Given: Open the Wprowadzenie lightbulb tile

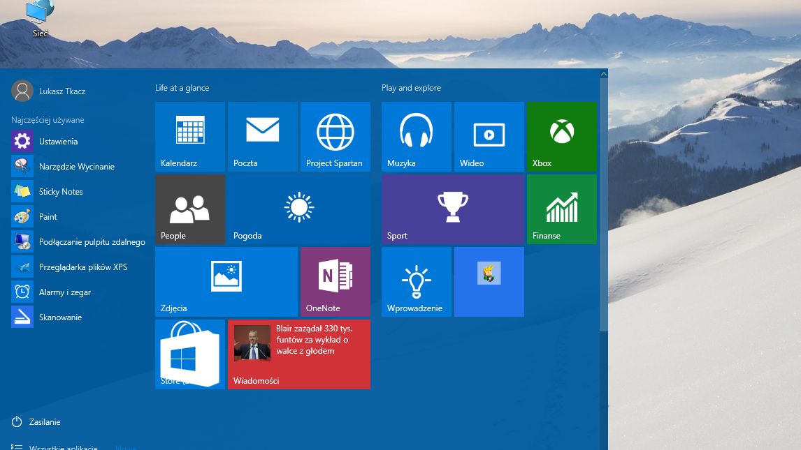Looking at the screenshot, I should coord(417,282).
